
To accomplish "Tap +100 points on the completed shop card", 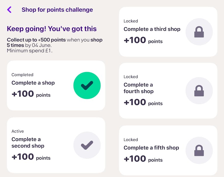I will click(31, 94).
